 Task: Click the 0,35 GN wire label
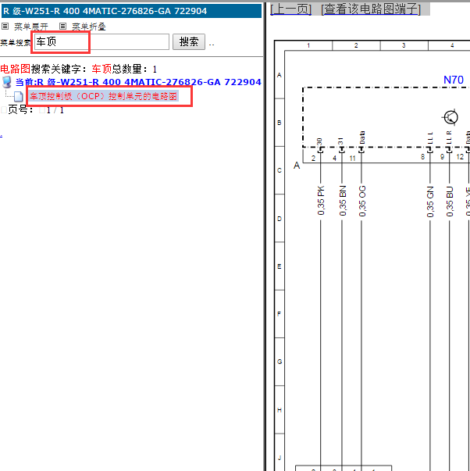(x=430, y=202)
